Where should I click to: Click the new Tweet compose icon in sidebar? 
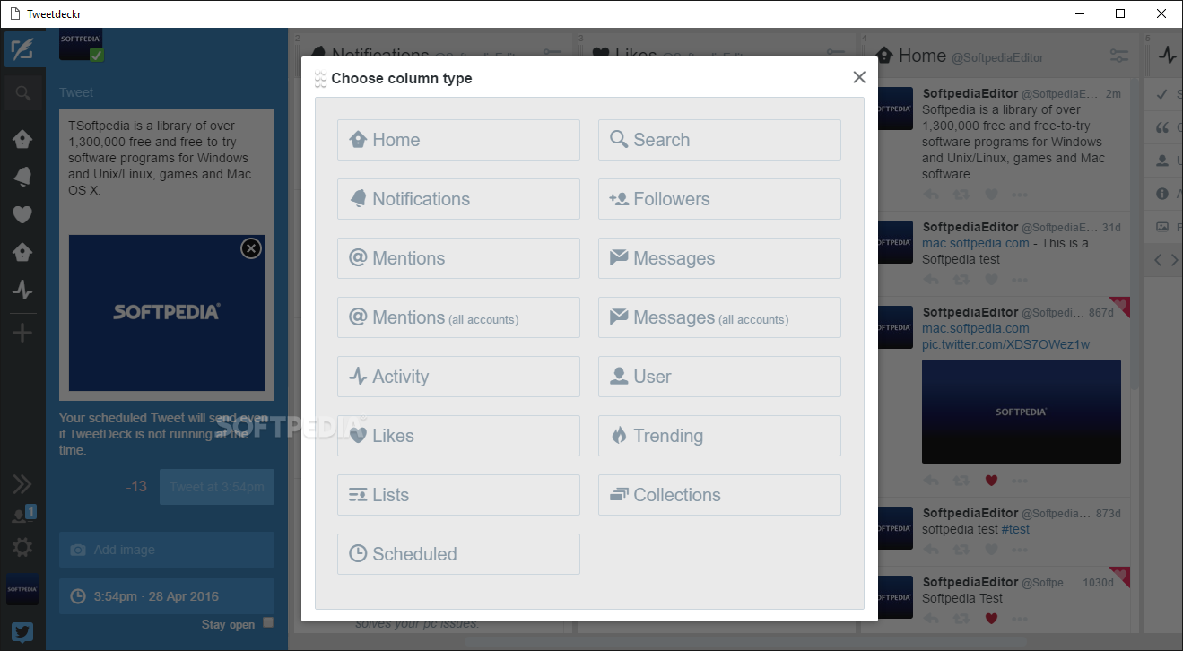[x=22, y=49]
